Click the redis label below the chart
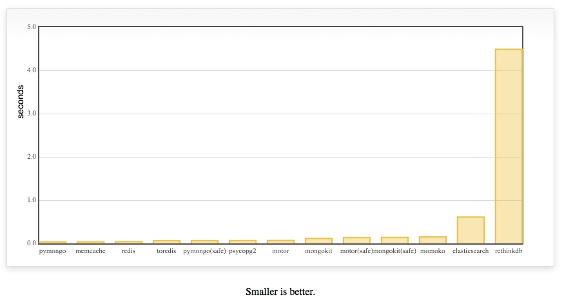This screenshot has width=564, height=306. click(x=128, y=251)
